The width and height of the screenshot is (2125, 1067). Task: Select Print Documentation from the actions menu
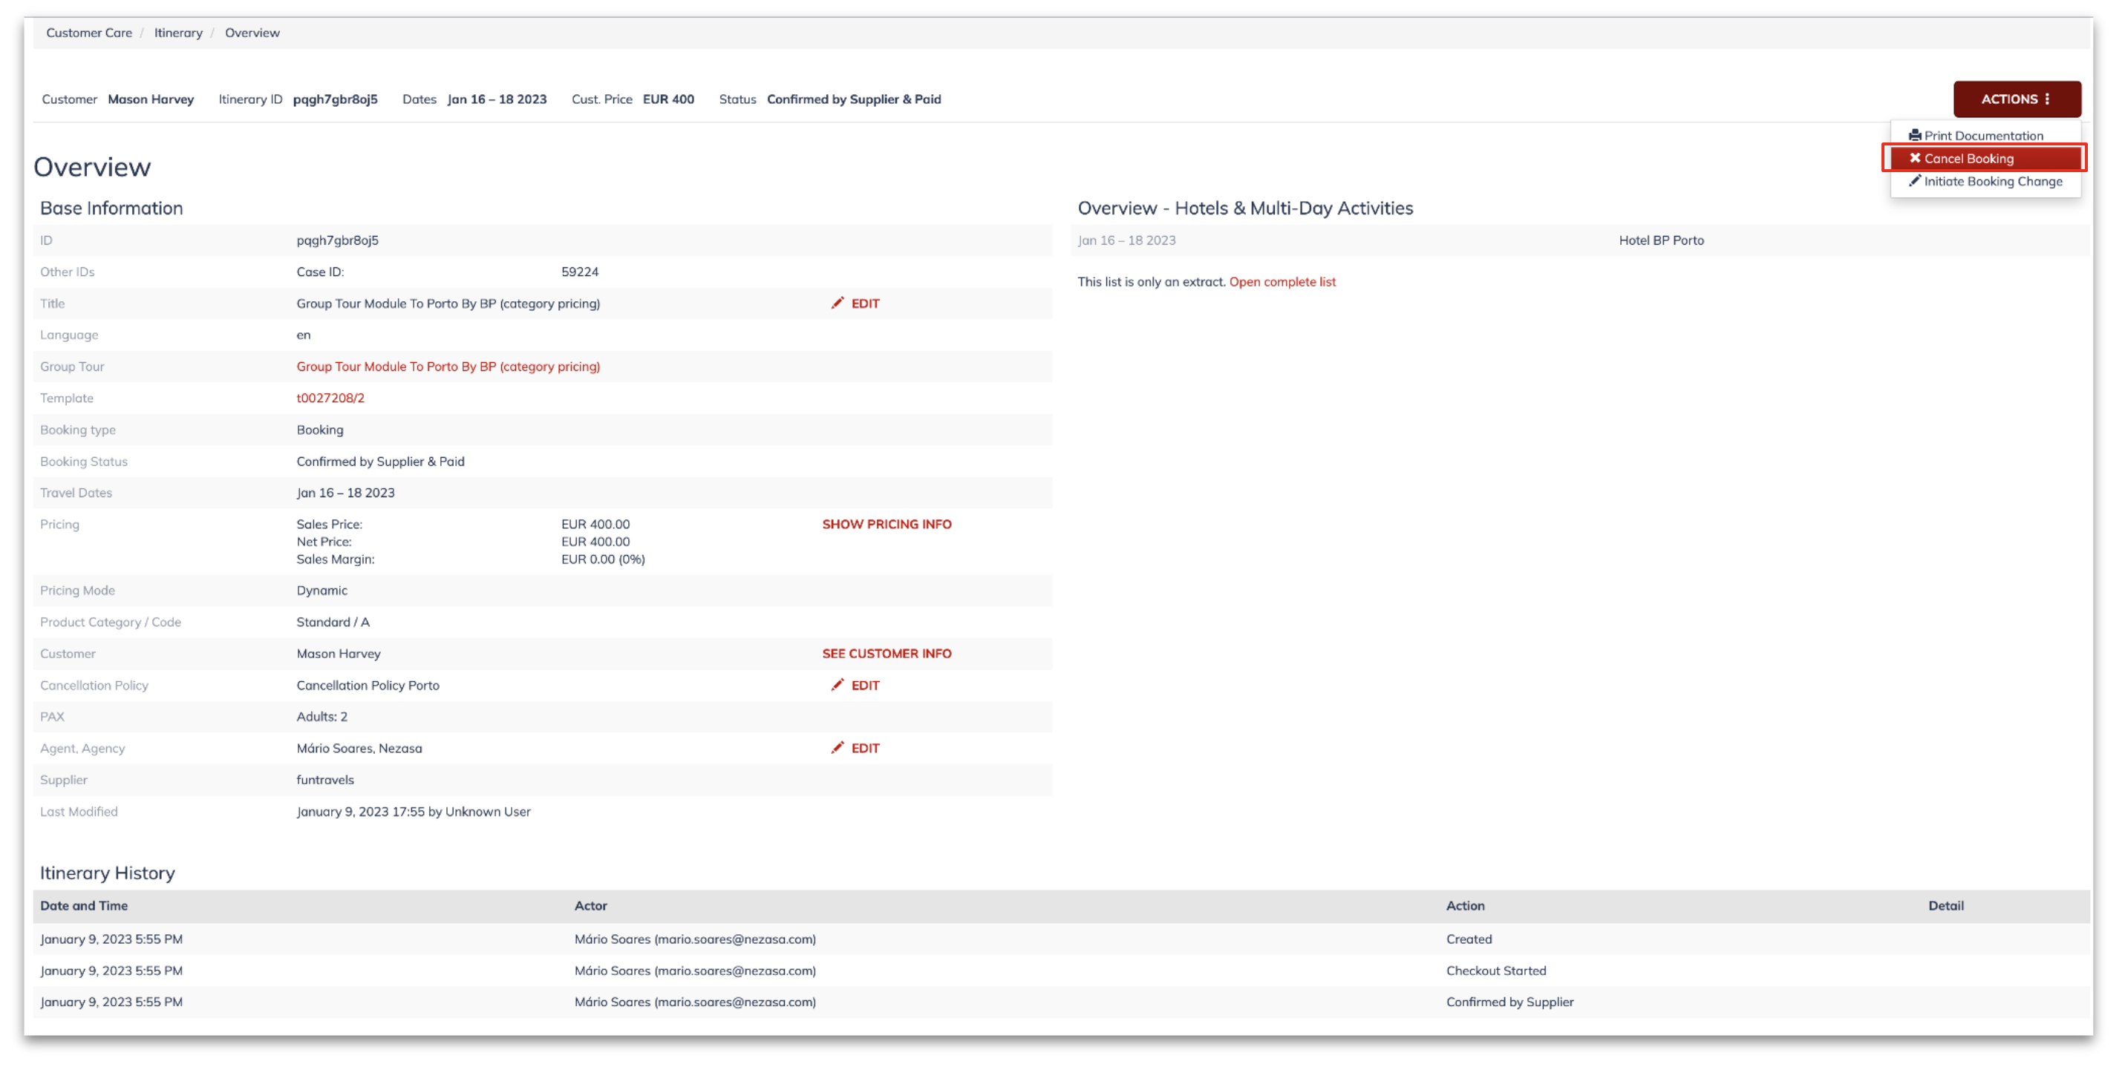click(1976, 135)
